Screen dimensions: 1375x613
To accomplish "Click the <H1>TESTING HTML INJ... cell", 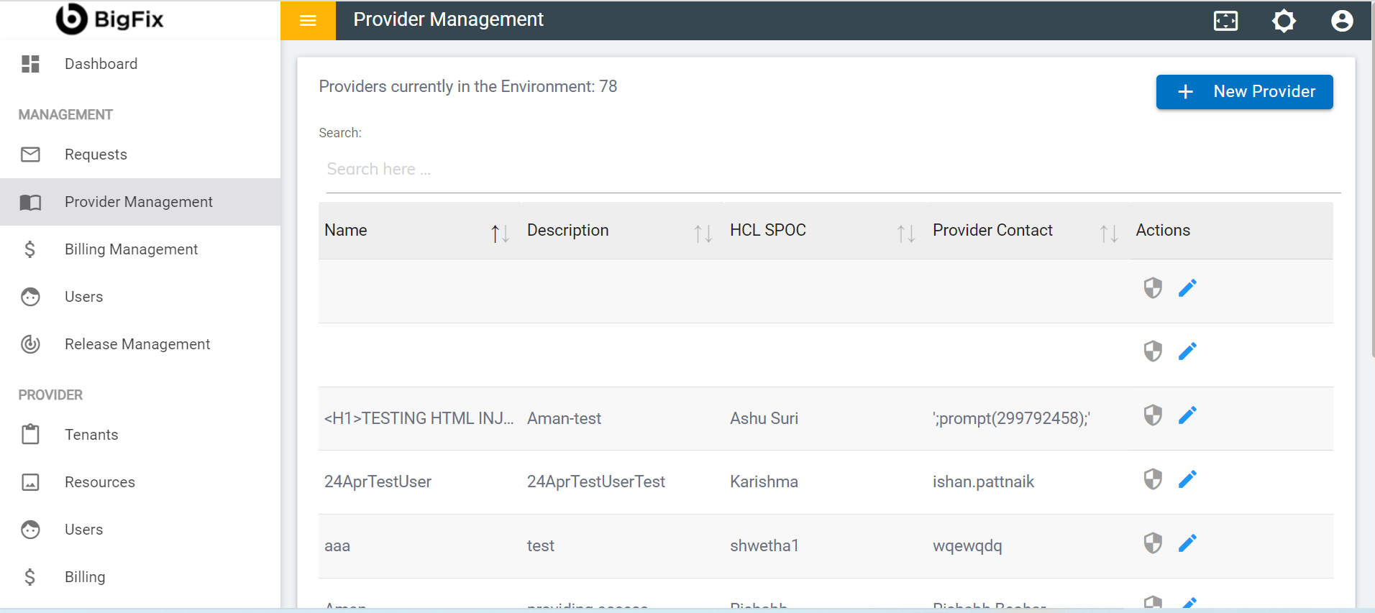I will (x=419, y=418).
